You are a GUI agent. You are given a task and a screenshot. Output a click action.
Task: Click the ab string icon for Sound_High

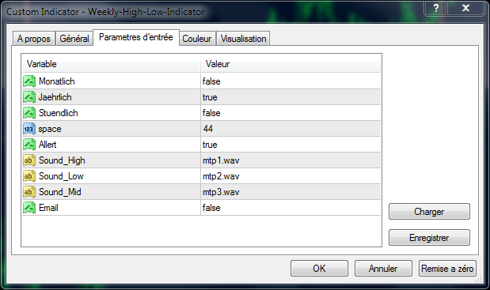(x=29, y=160)
